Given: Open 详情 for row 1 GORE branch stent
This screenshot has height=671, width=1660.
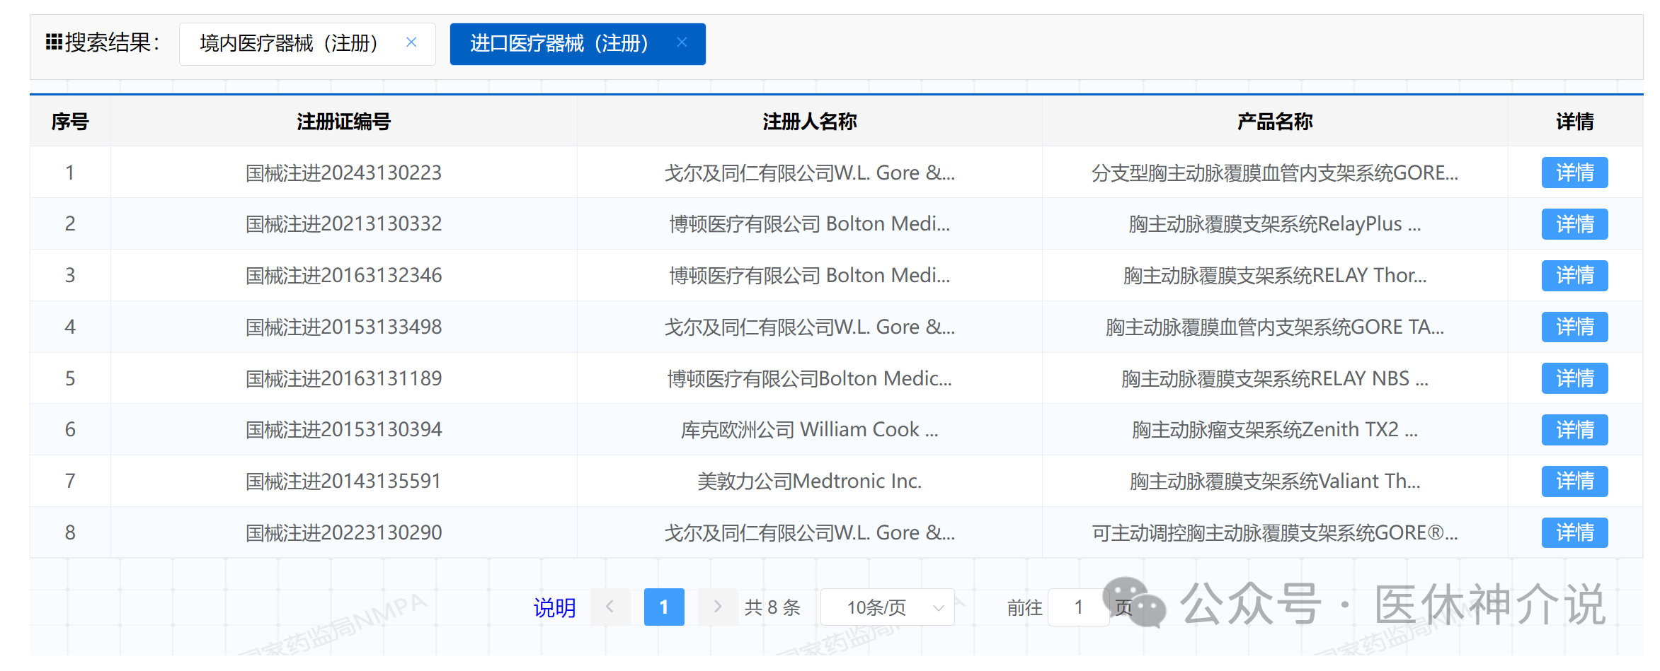Looking at the screenshot, I should pyautogui.click(x=1574, y=173).
